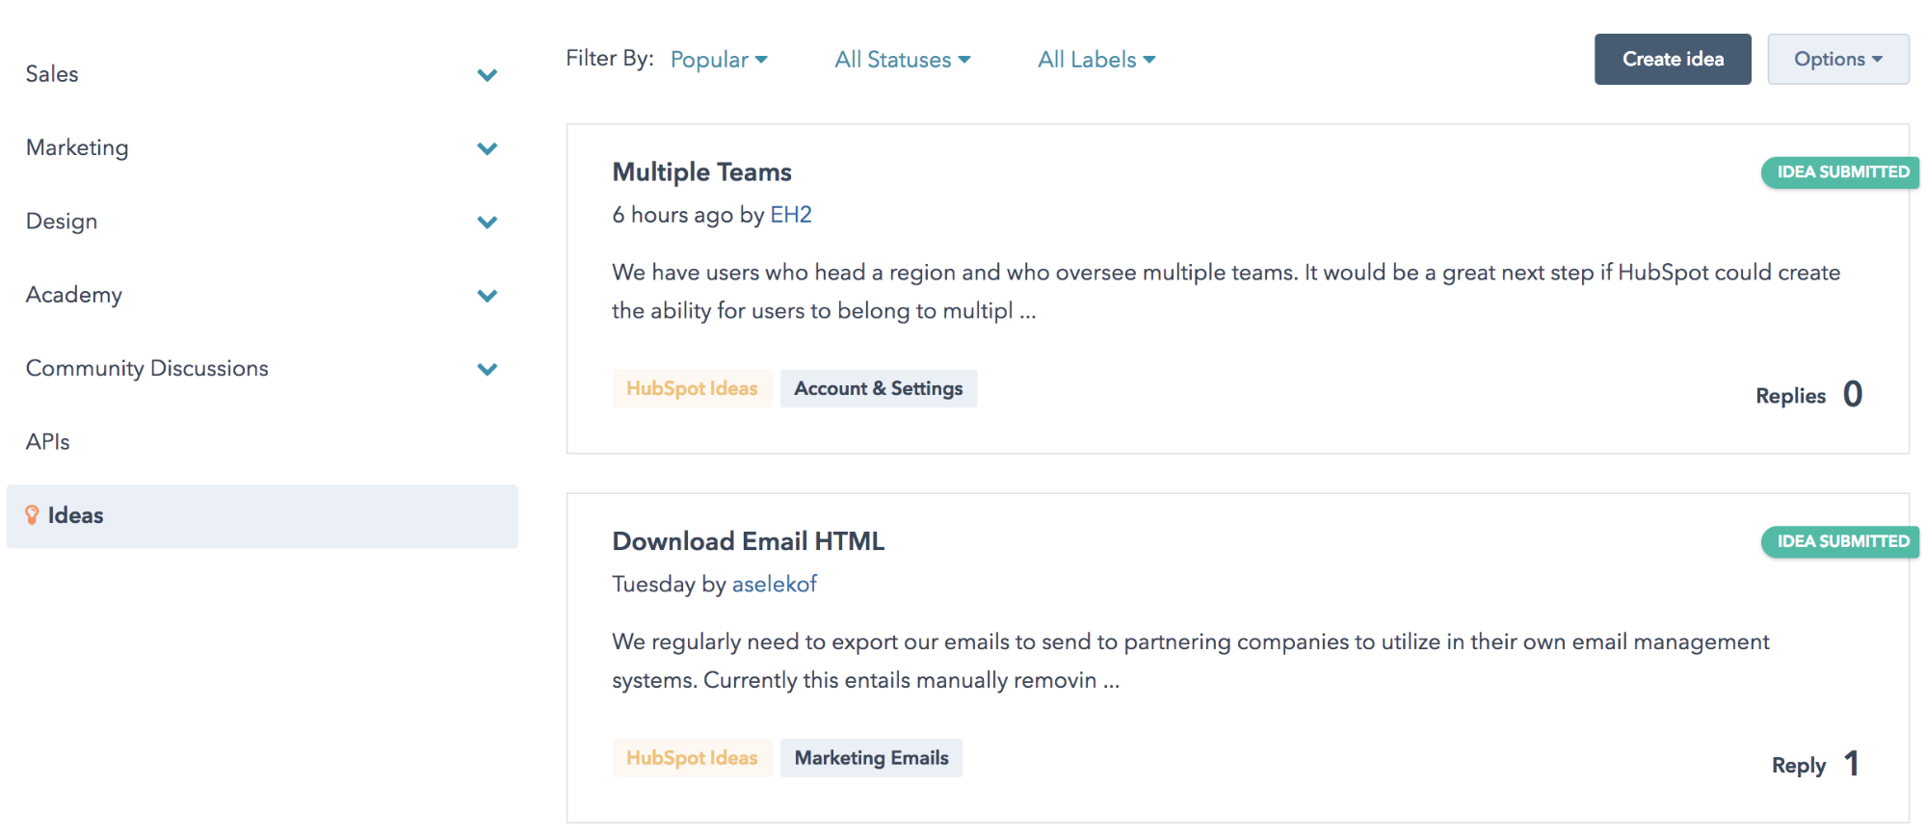Open the All Labels filter dropdown
Screen dimensions: 1926x838
[1095, 60]
